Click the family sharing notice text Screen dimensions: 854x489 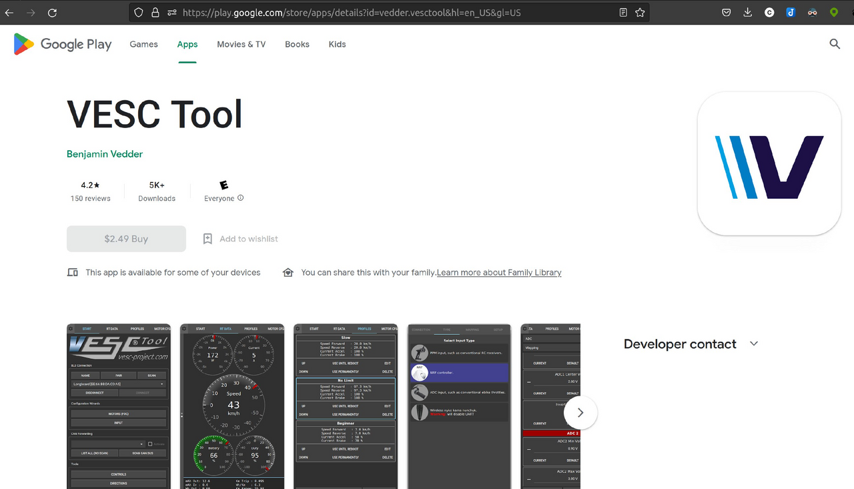pos(368,273)
